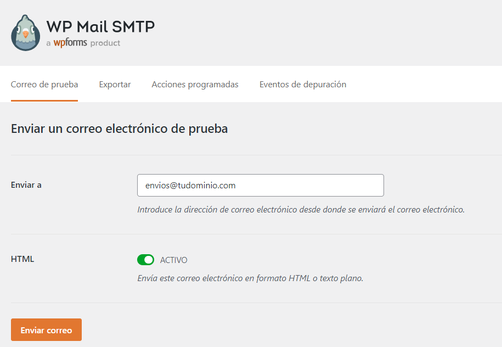Viewport: 502px width, 347px height.
Task: Click the 'Enviar un correo electrónico de prueba' heading
Action: [x=120, y=129]
